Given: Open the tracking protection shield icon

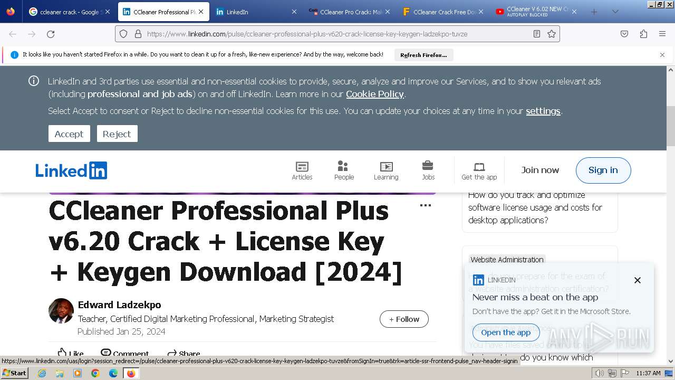Looking at the screenshot, I should pos(123,34).
